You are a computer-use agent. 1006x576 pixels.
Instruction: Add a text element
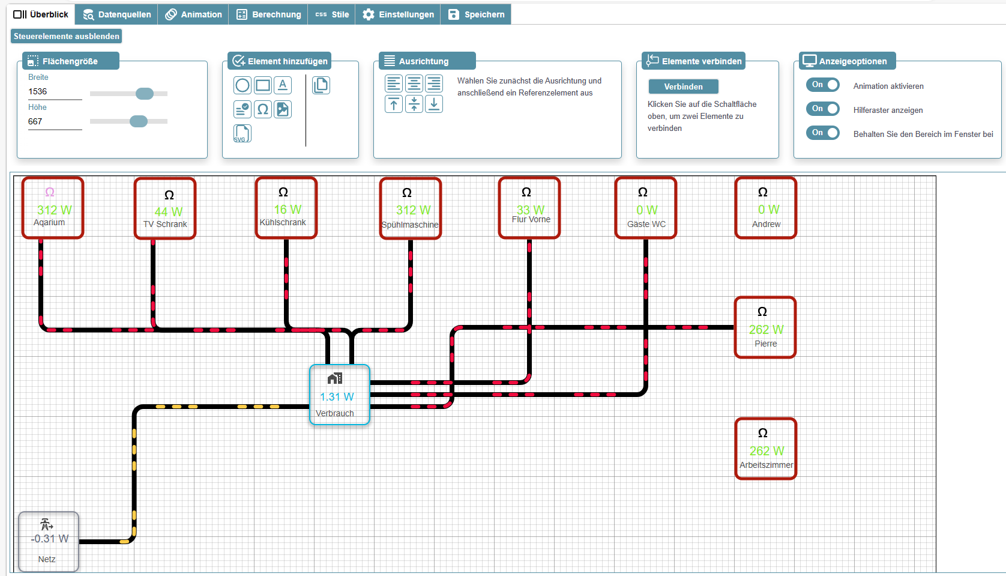[283, 85]
